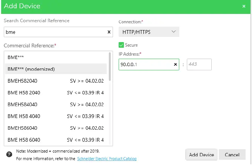Focus the Search Commercial Reference field
This screenshot has height=165, width=252.
click(55, 32)
